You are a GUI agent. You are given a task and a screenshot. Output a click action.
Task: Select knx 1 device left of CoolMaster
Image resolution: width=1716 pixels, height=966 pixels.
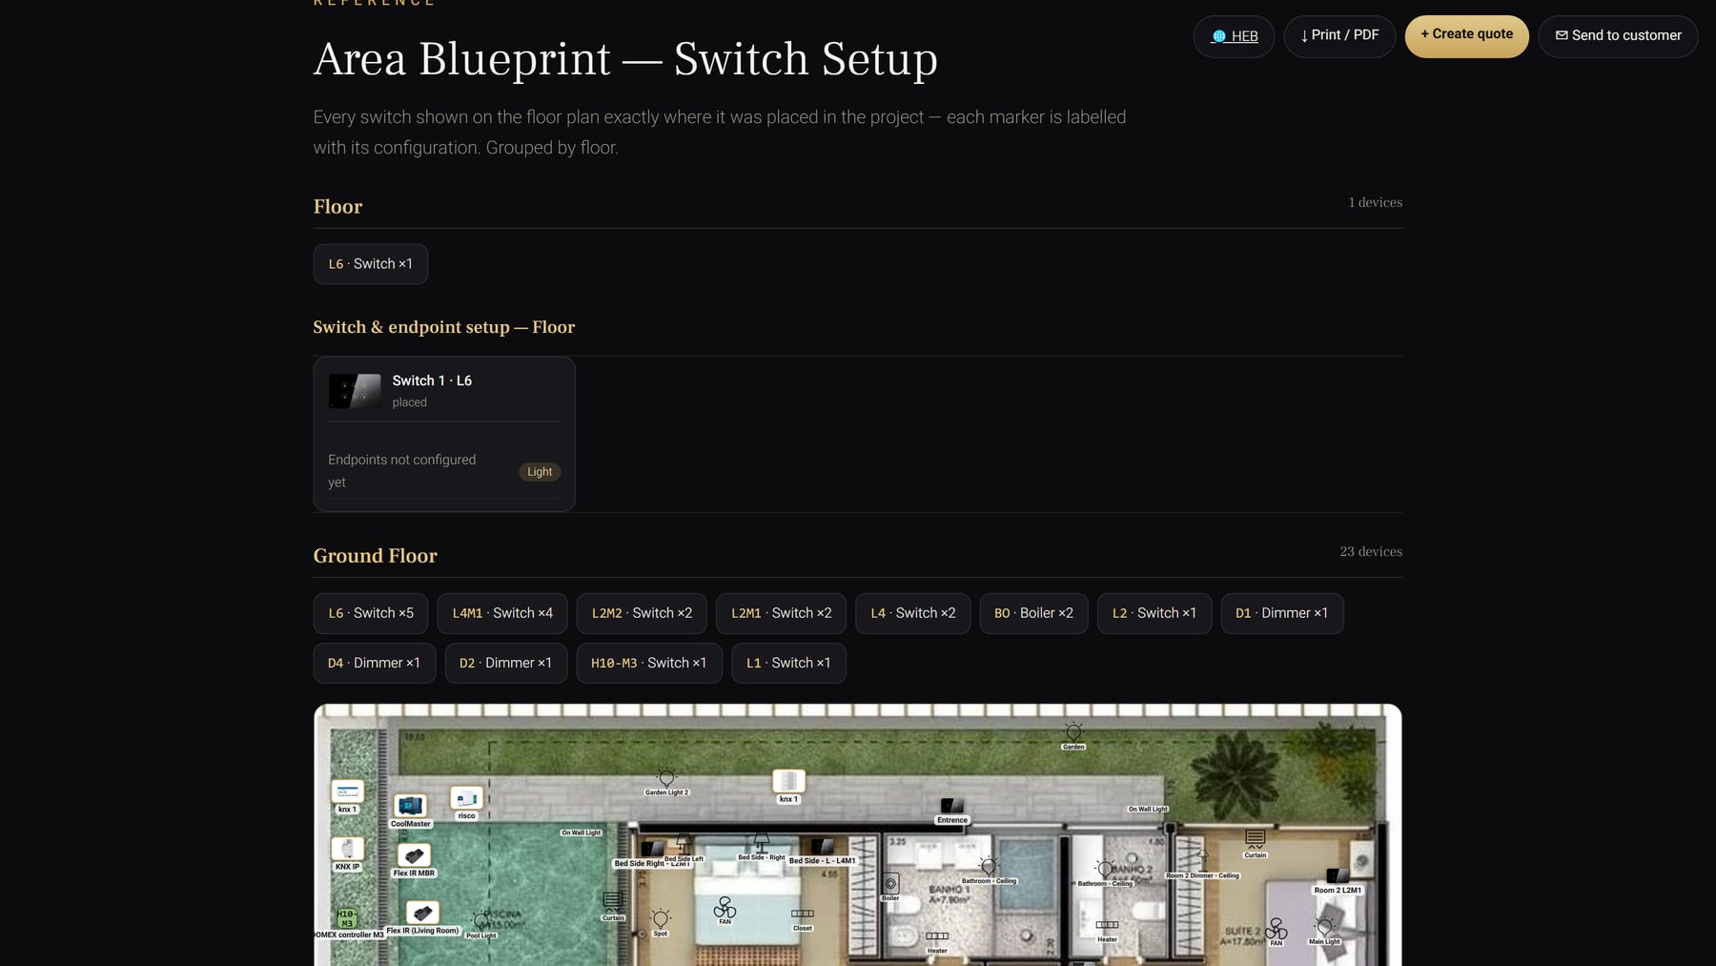tap(347, 791)
